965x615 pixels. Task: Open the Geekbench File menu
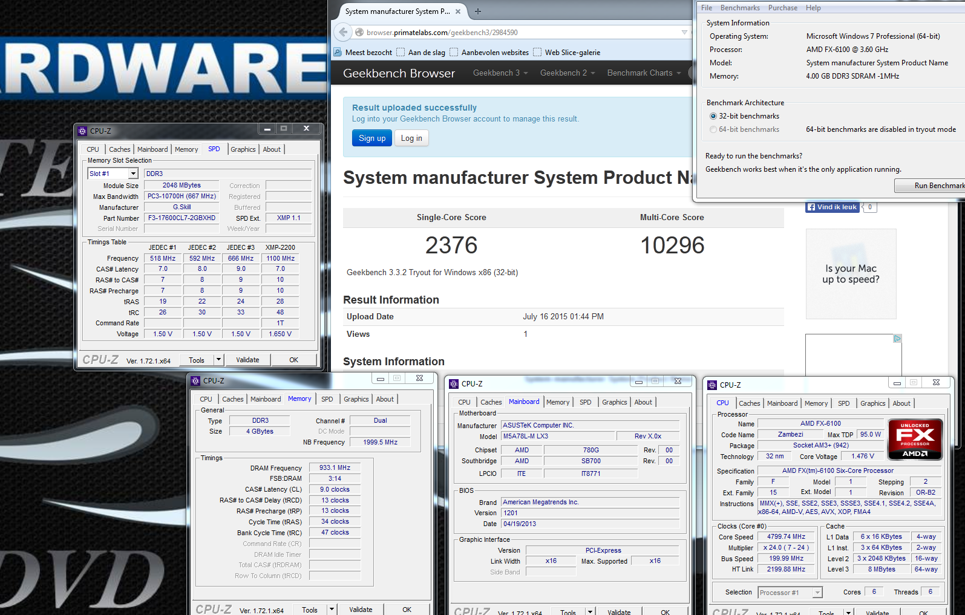tap(707, 8)
